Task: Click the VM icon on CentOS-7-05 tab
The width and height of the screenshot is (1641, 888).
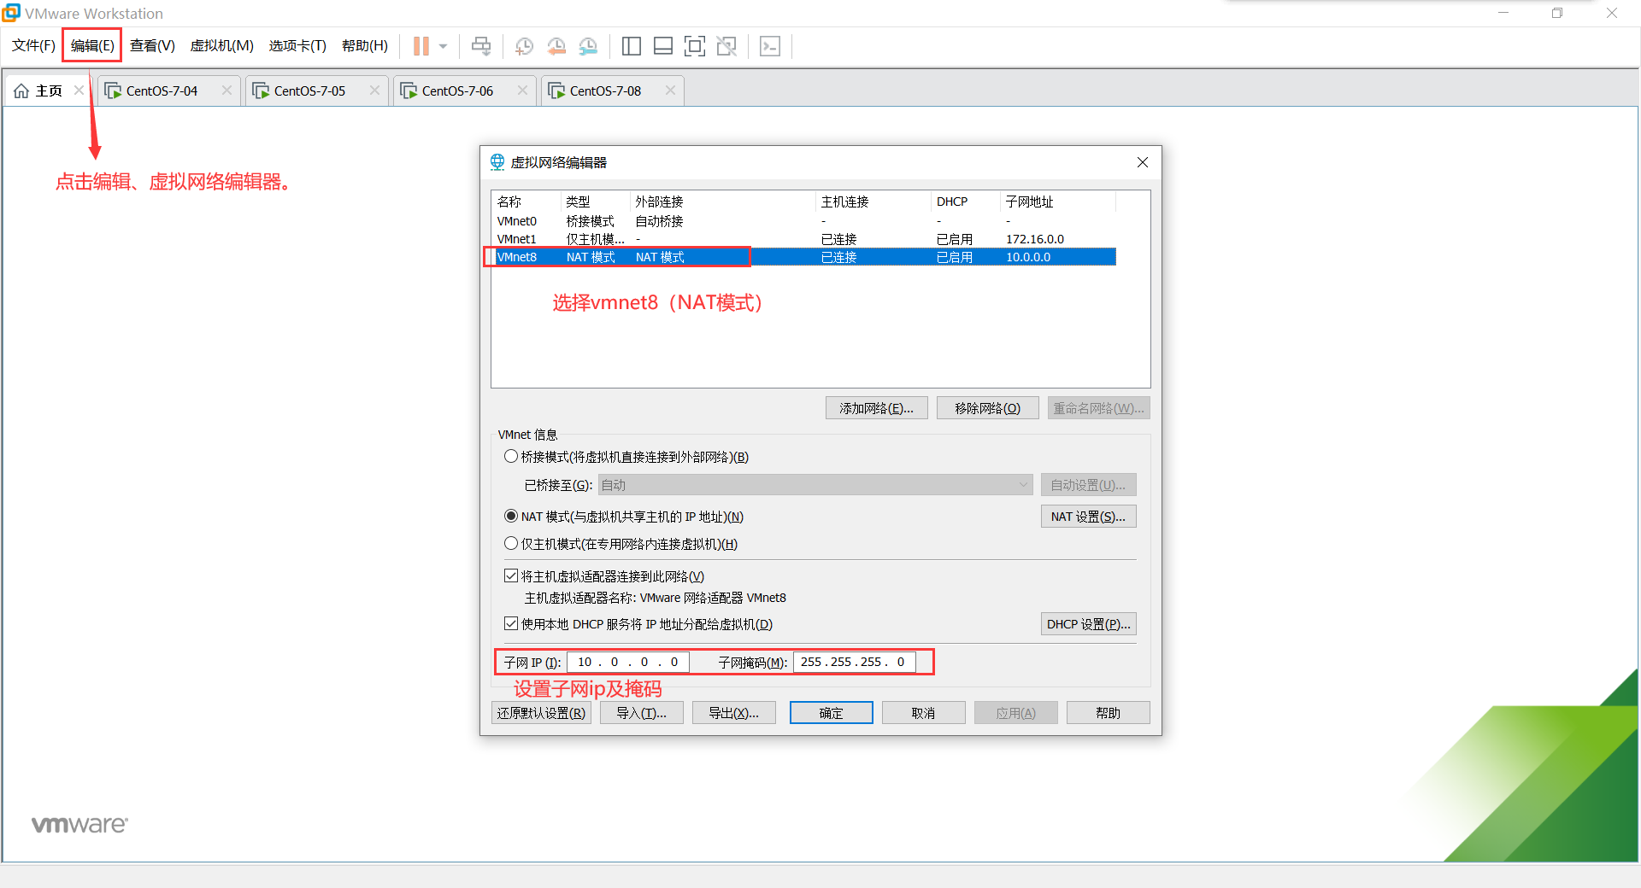Action: [261, 91]
